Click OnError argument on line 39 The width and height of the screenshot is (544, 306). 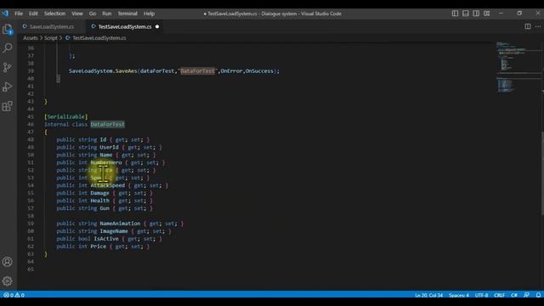click(231, 71)
